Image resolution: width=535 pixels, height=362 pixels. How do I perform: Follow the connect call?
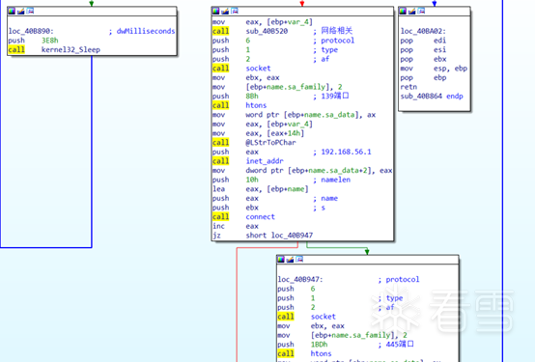[x=260, y=216]
